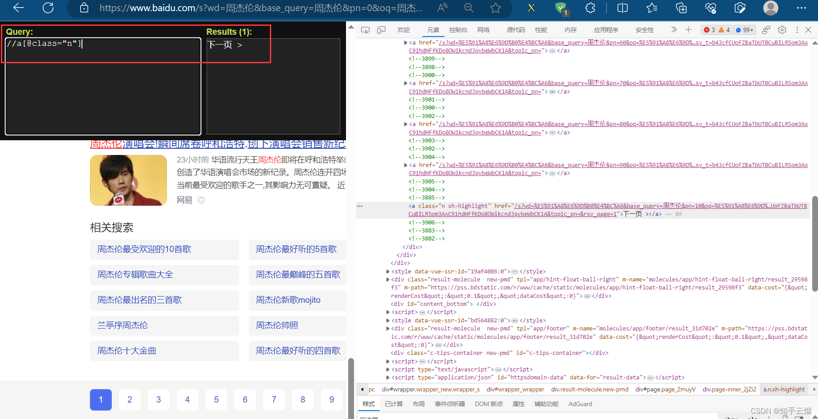
Task: Expand the hint-float-ball-right div node
Action: tap(388, 280)
